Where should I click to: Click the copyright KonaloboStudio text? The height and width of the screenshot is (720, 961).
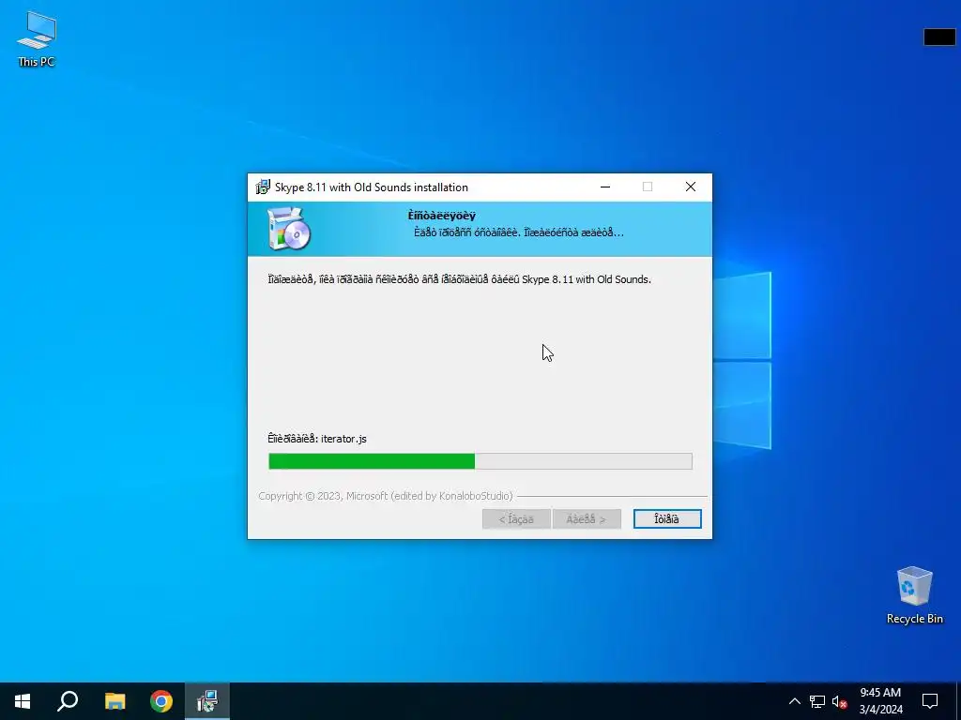click(386, 496)
